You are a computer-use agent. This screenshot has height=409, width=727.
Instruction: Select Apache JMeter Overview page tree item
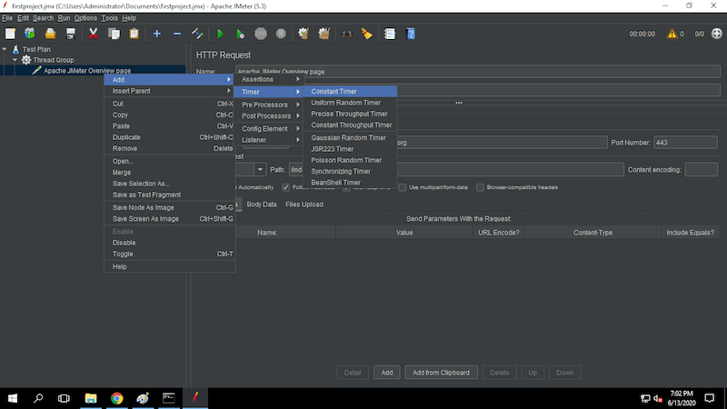click(87, 71)
